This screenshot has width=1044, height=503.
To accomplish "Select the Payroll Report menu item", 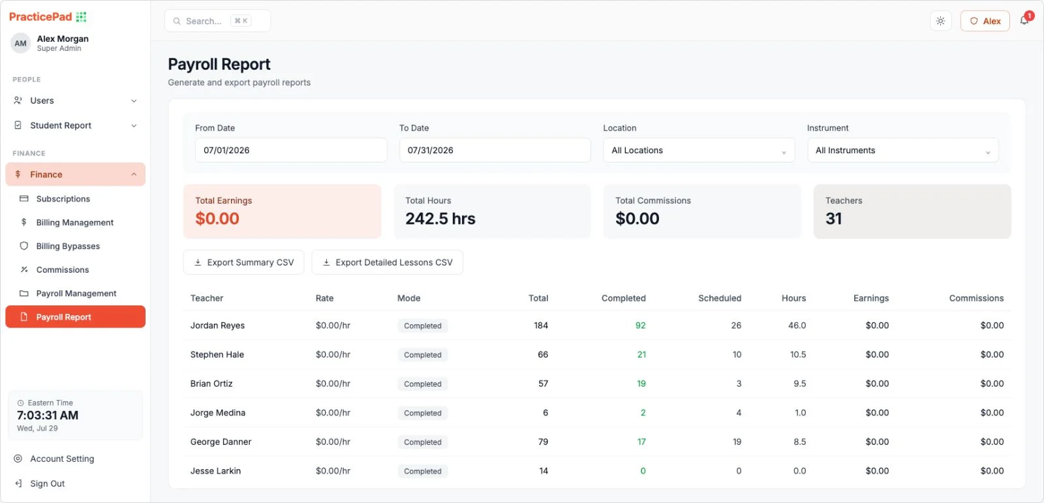I will (75, 317).
